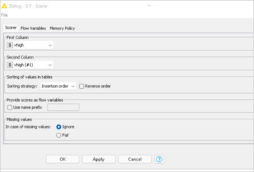The image size is (254, 172).
Task: Select the Scorer tab
Action: tap(11, 28)
